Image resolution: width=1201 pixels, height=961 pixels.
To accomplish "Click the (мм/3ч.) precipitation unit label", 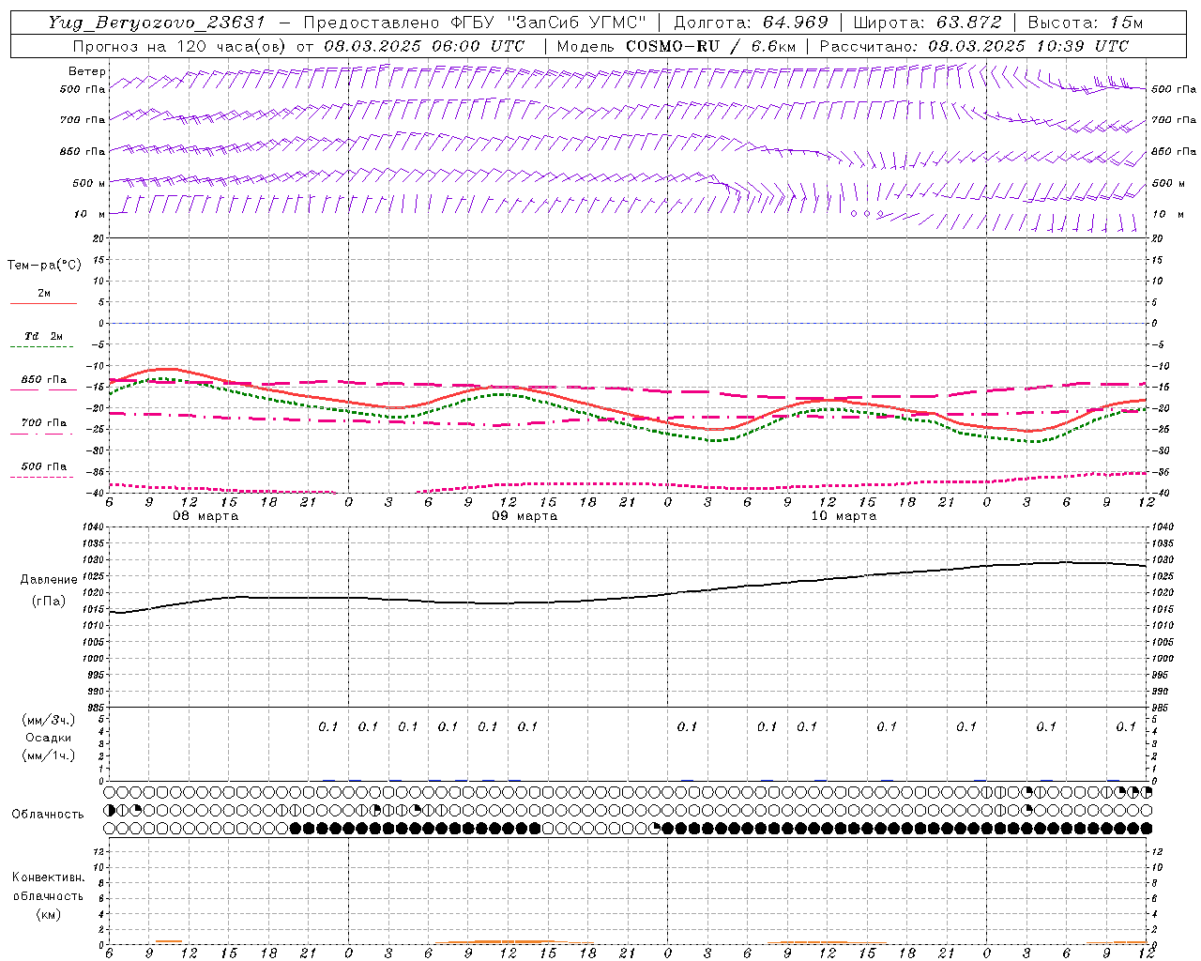I will click(49, 720).
